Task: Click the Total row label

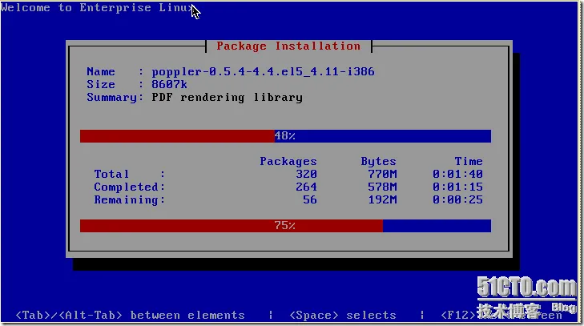Action: (x=111, y=174)
